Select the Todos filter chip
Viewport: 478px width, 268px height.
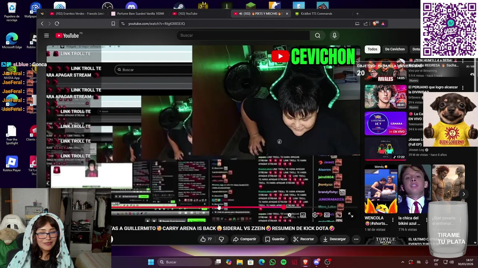(372, 49)
